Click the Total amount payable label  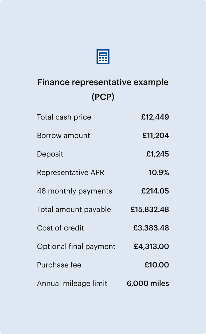74,210
